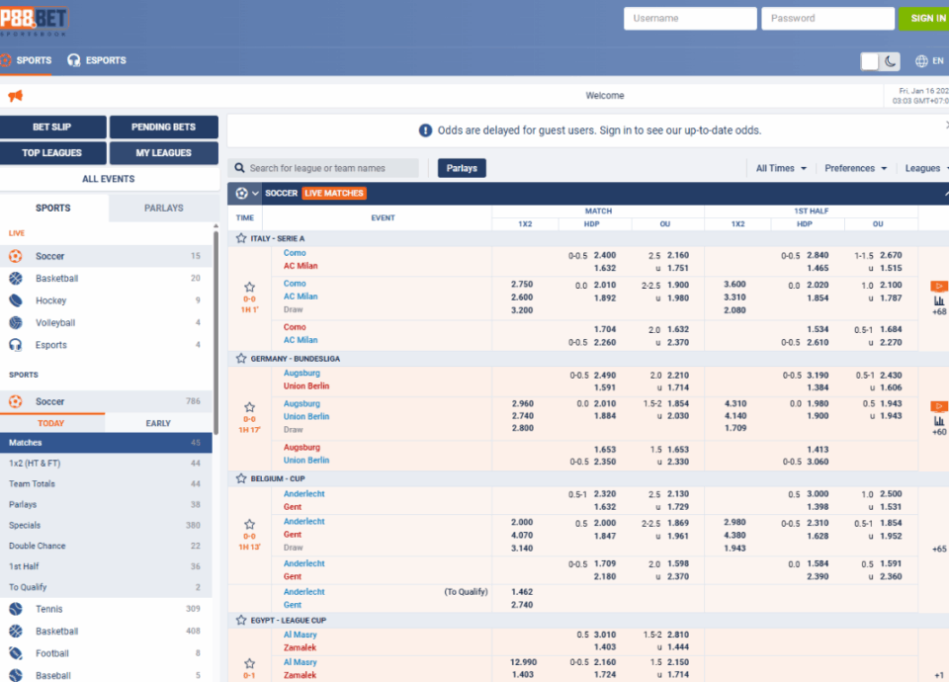
Task: Switch to the Parlays sidebar tab
Action: click(x=164, y=208)
